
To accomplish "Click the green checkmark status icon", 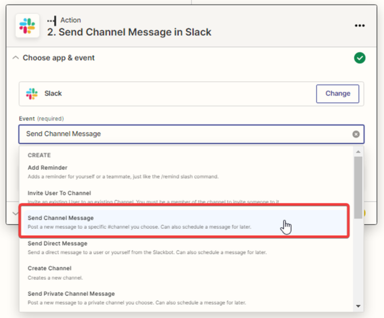I will pyautogui.click(x=360, y=58).
